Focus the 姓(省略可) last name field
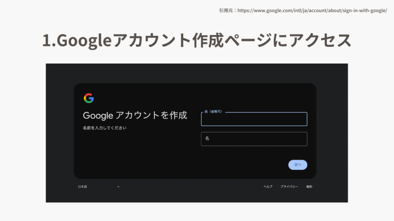The width and height of the screenshot is (394, 221). [x=254, y=119]
